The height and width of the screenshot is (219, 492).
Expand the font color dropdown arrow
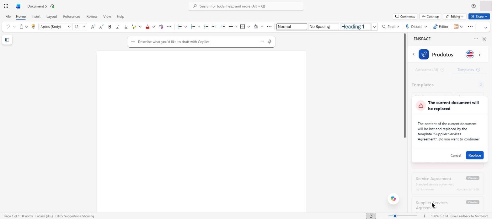[x=153, y=27]
